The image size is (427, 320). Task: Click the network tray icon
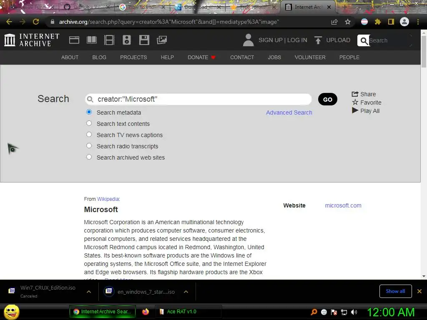point(344,312)
